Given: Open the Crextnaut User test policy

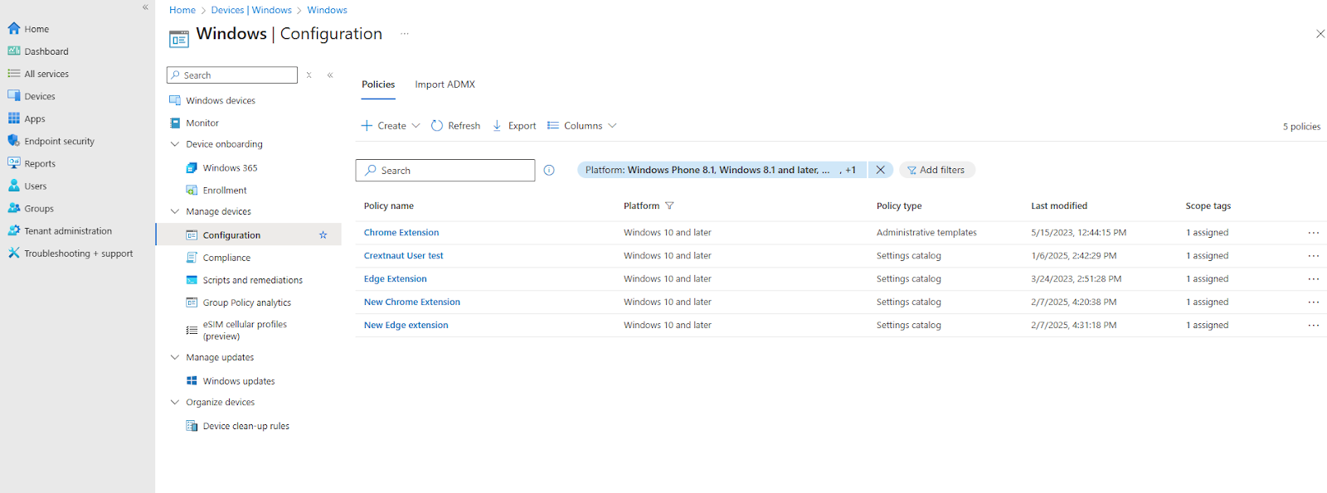Looking at the screenshot, I should pyautogui.click(x=404, y=256).
